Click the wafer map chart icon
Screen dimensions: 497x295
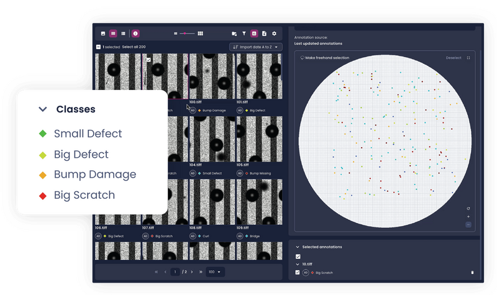point(254,34)
